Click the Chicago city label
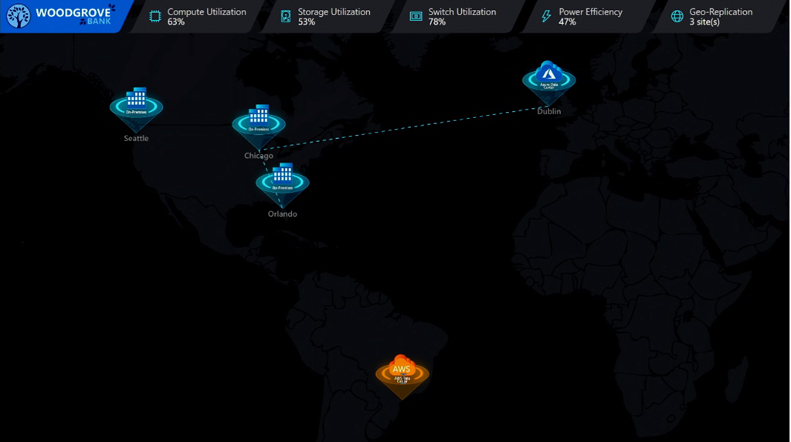Screen dimensions: 791x442 pyautogui.click(x=259, y=156)
